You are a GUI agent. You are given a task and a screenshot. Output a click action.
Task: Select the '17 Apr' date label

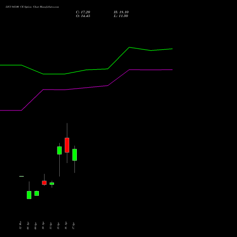(x=73, y=226)
